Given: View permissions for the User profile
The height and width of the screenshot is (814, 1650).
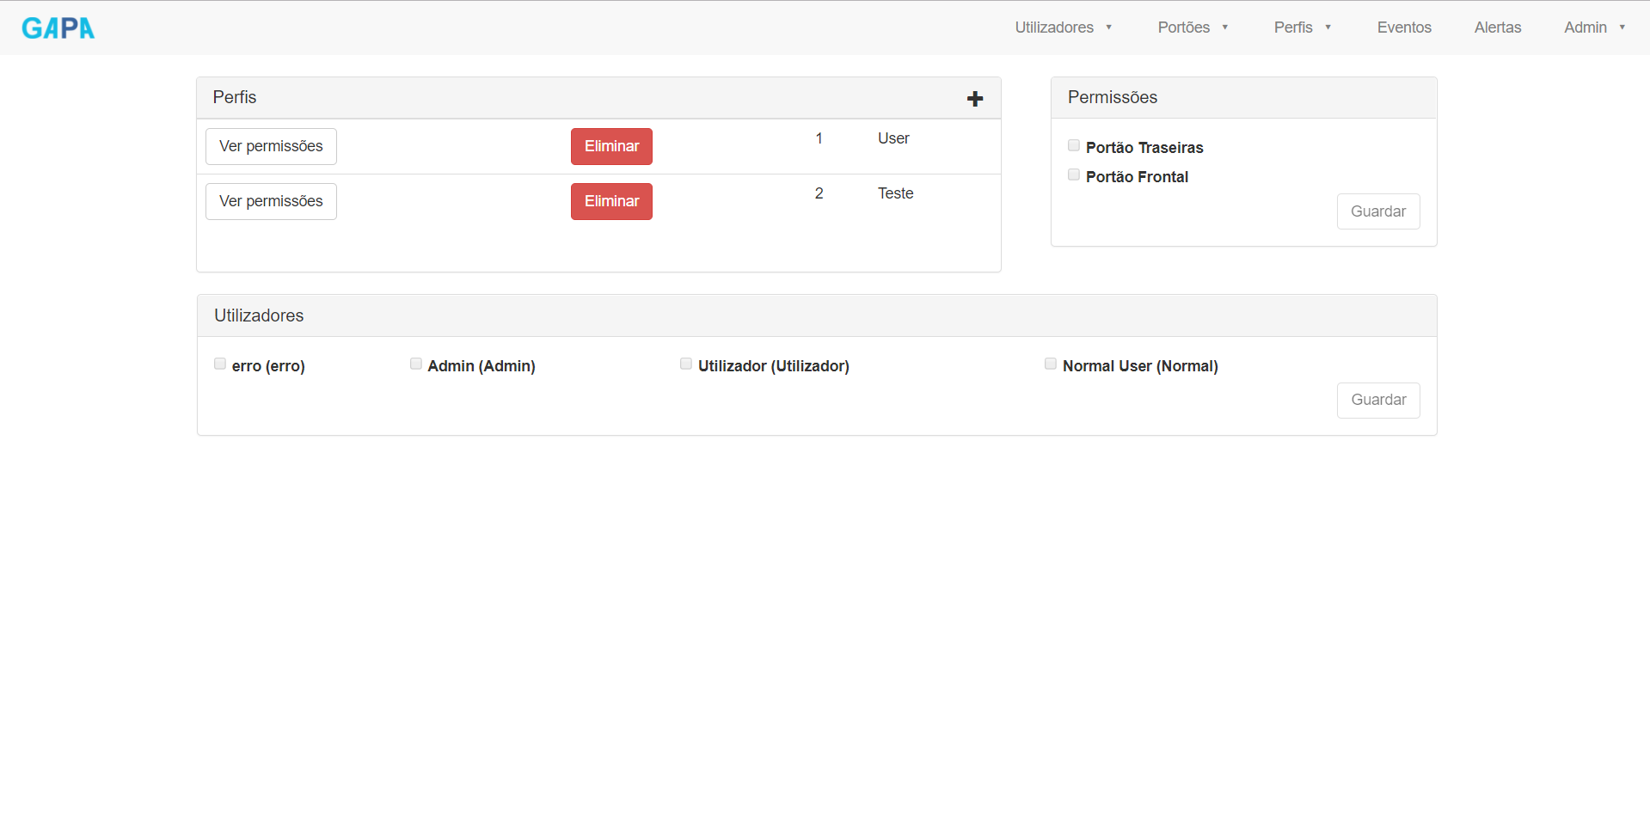Looking at the screenshot, I should (271, 146).
